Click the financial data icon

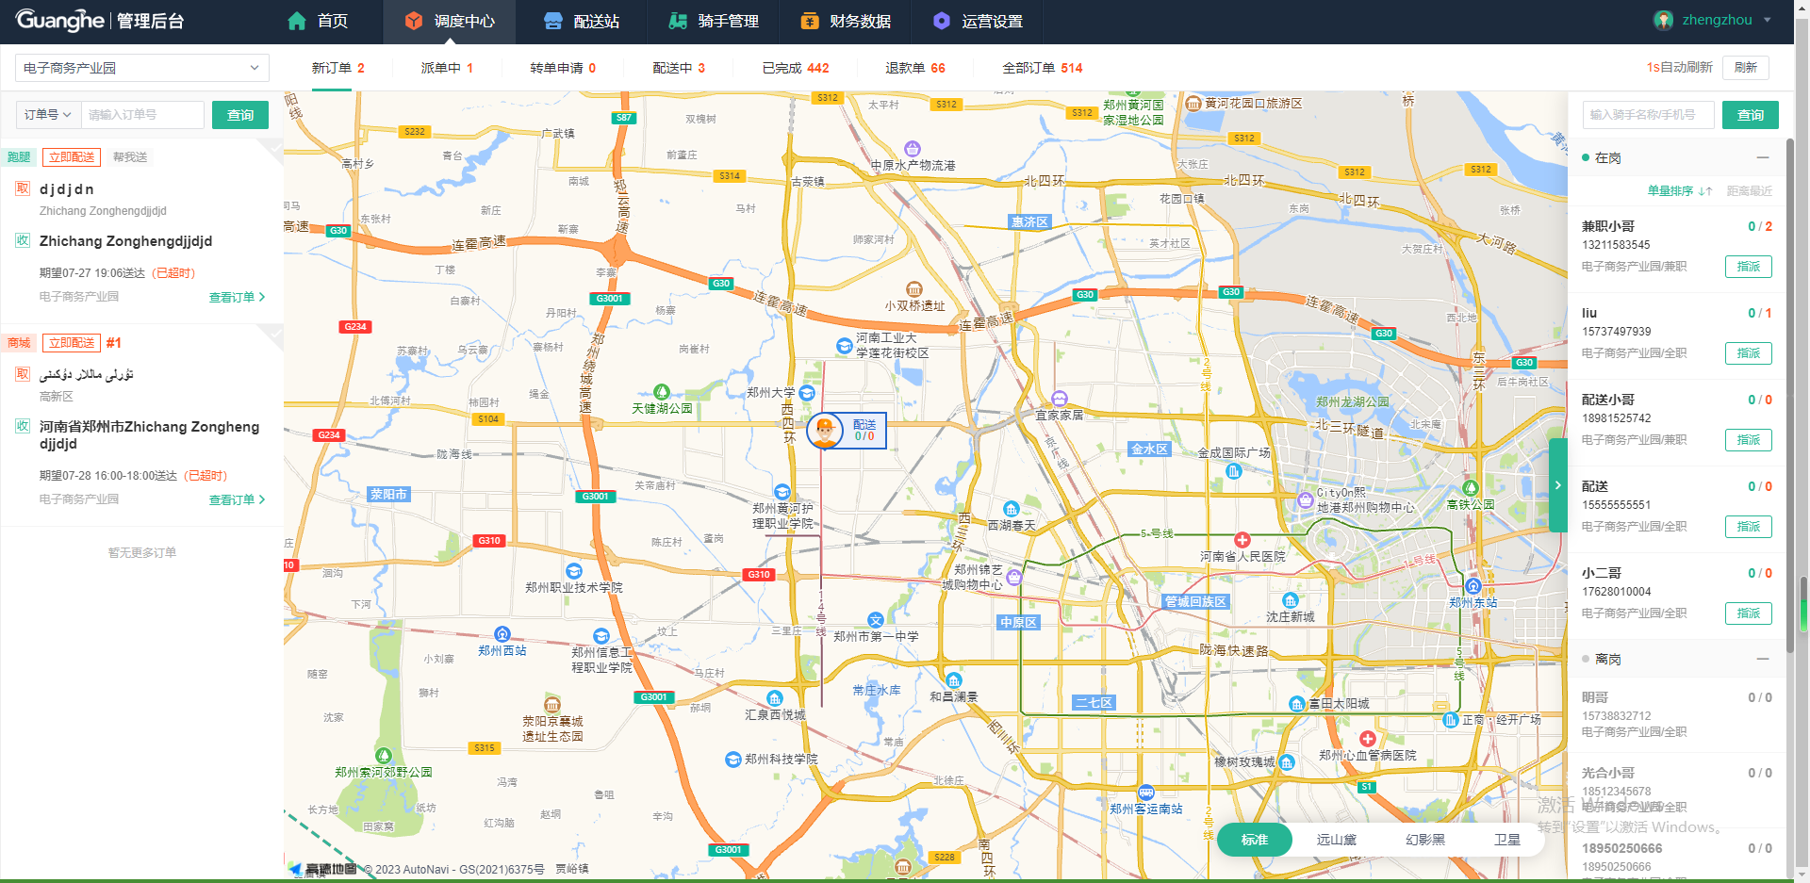809,21
